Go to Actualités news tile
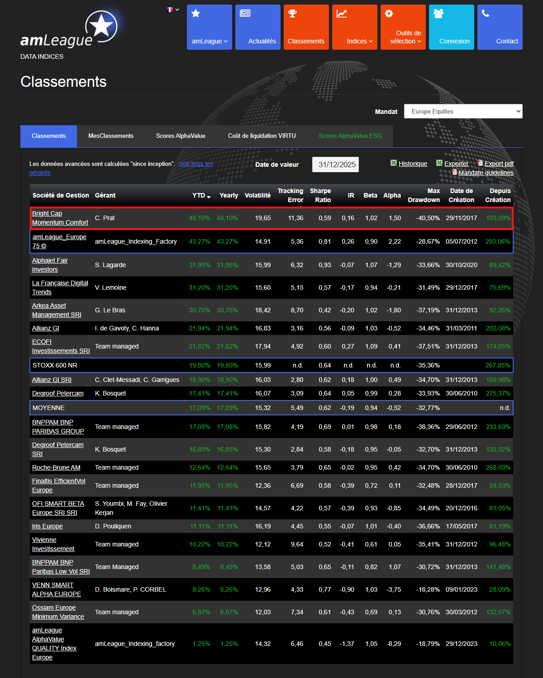Image resolution: width=543 pixels, height=678 pixels. [258, 27]
